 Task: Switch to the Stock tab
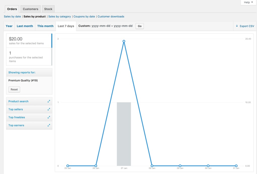tap(48, 9)
